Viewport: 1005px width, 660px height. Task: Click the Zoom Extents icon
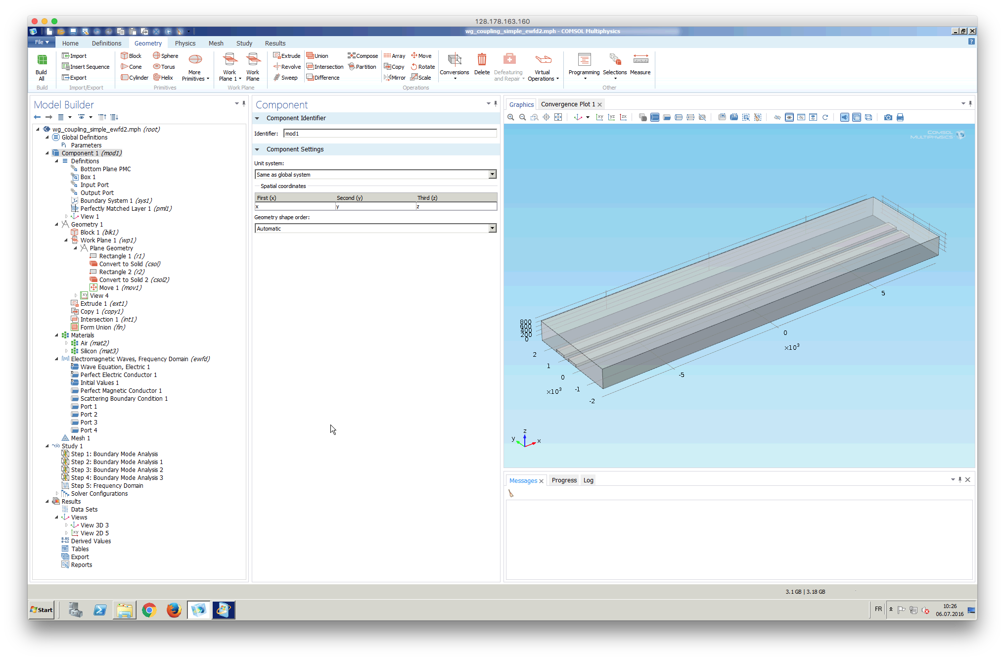click(558, 117)
